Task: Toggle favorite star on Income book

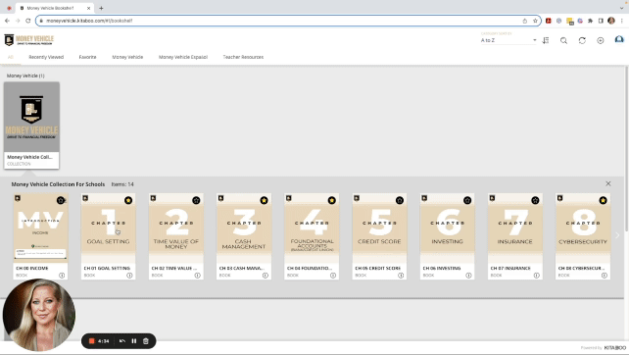Action: click(x=60, y=200)
